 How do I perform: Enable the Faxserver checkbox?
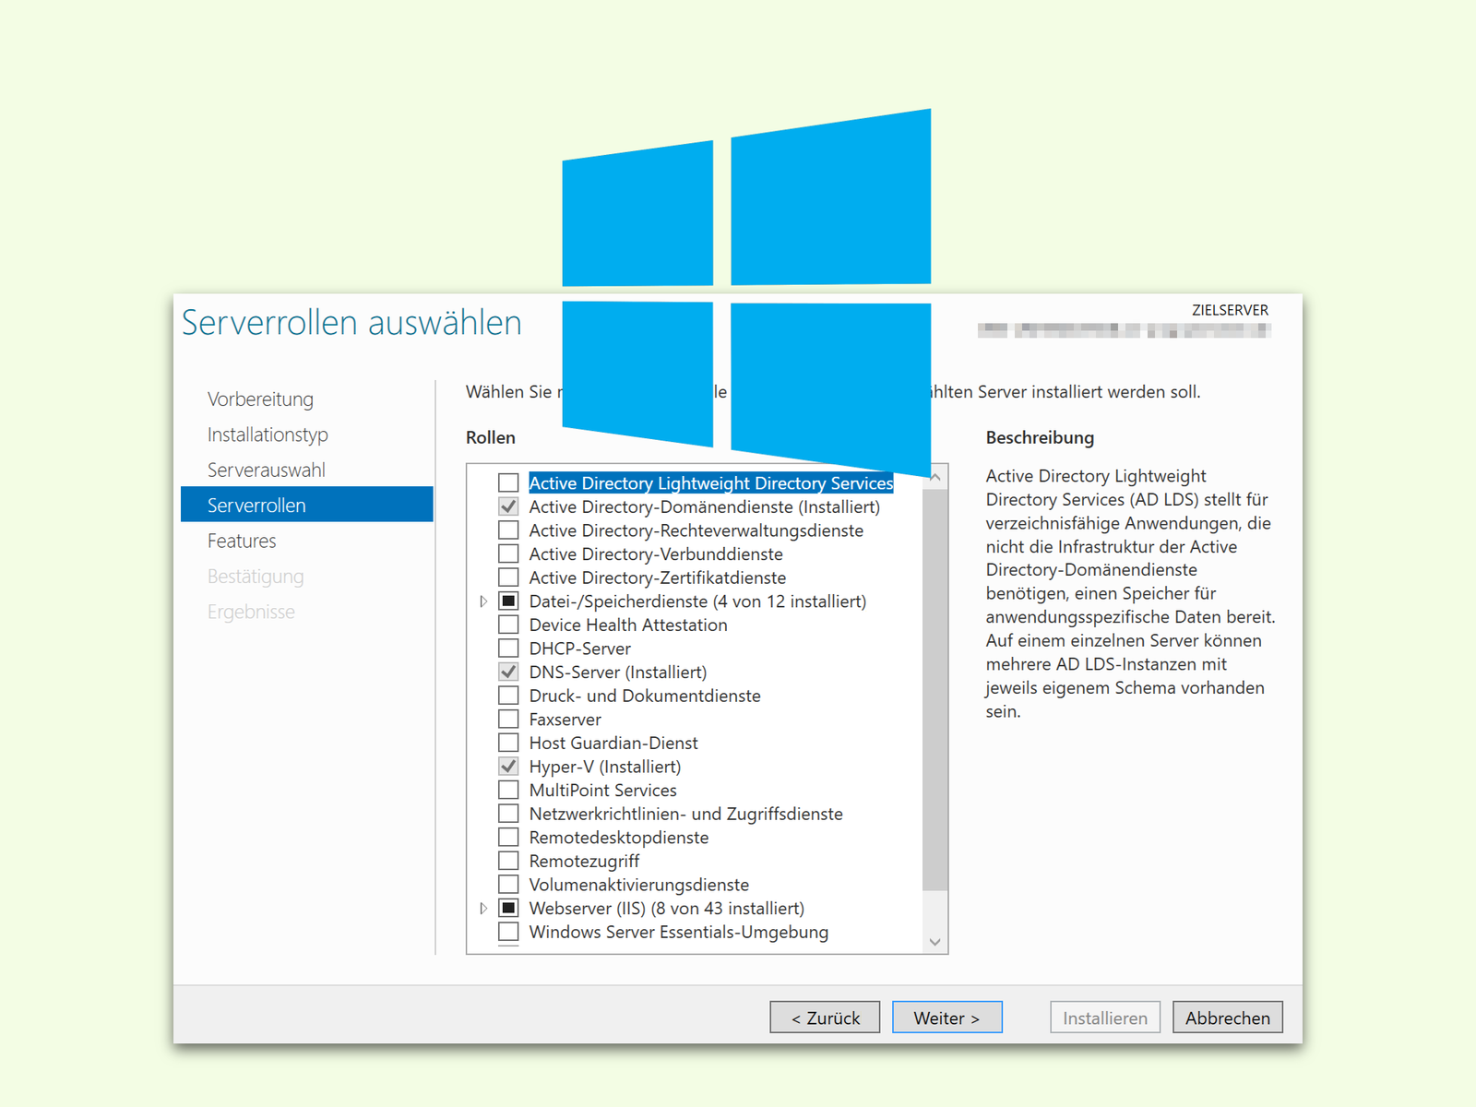point(508,719)
